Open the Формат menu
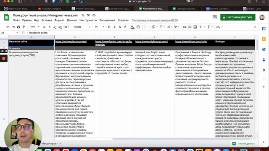The width and height of the screenshot is (269, 151). point(59,20)
